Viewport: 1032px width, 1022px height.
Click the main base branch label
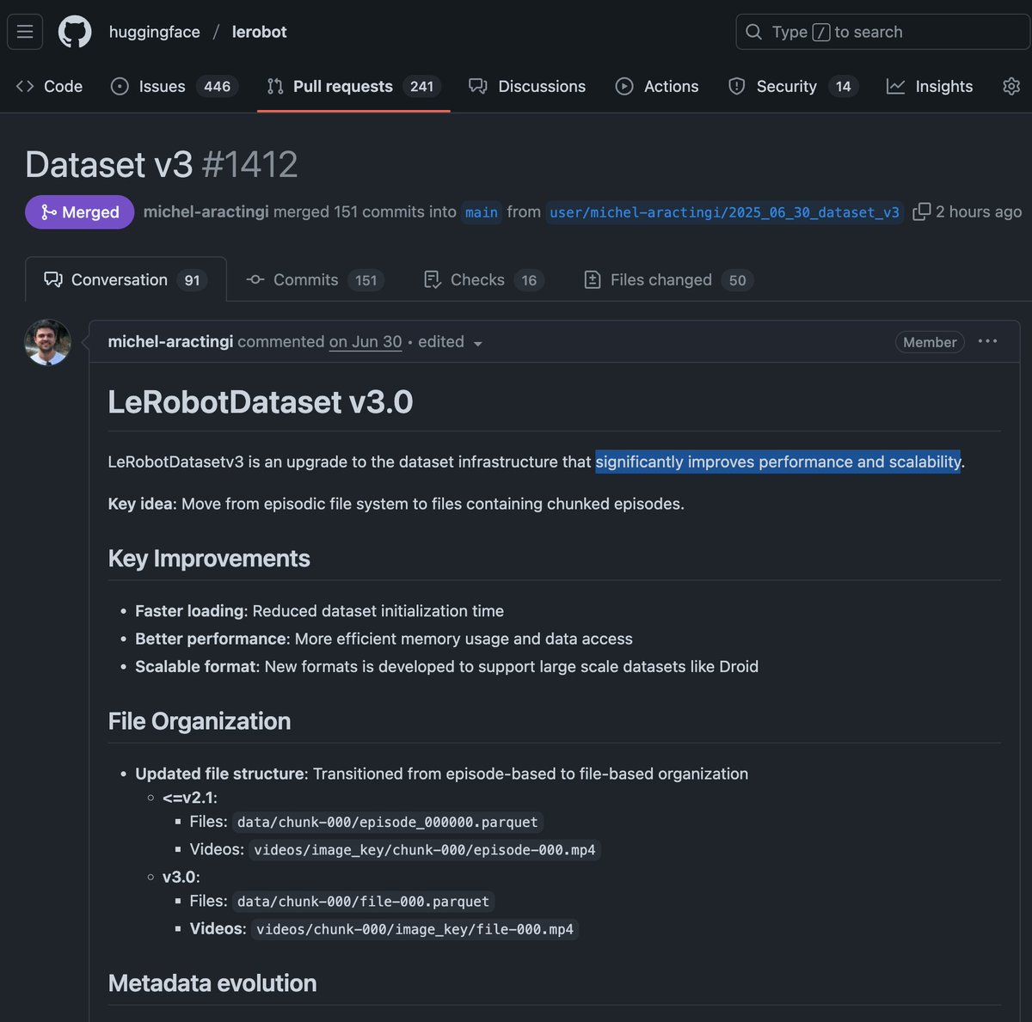pyautogui.click(x=482, y=212)
